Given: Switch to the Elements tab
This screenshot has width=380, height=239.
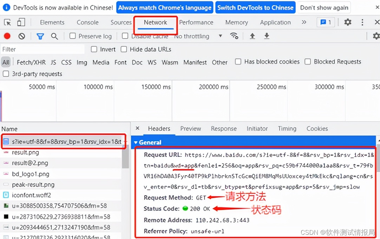Looking at the screenshot, I should click(52, 22).
